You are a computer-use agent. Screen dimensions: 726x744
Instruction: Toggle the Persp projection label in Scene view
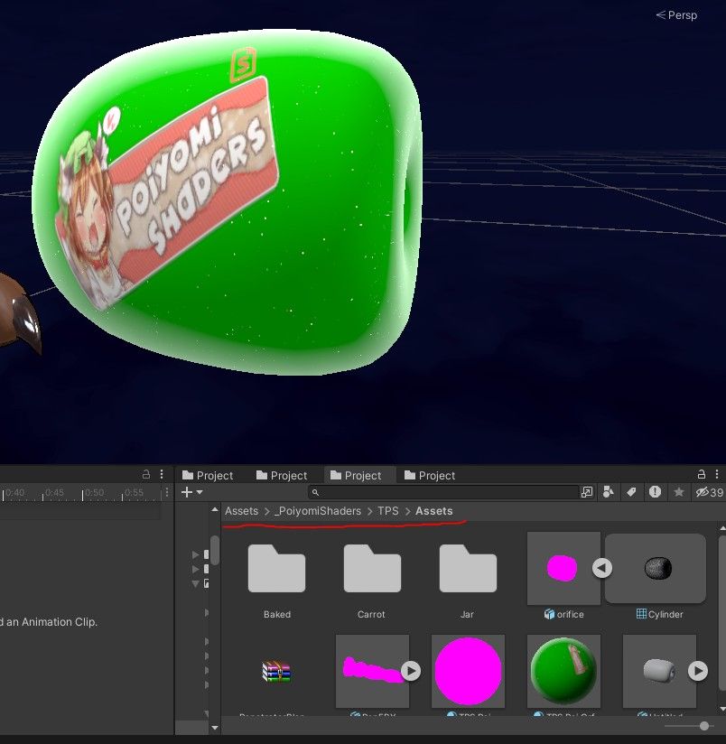[676, 15]
